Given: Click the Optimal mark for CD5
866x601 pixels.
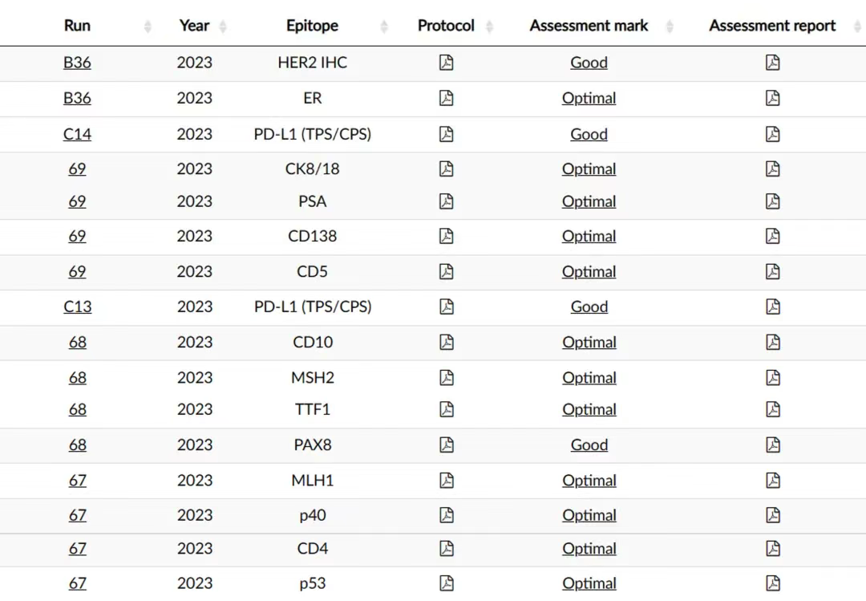Looking at the screenshot, I should [x=589, y=271].
